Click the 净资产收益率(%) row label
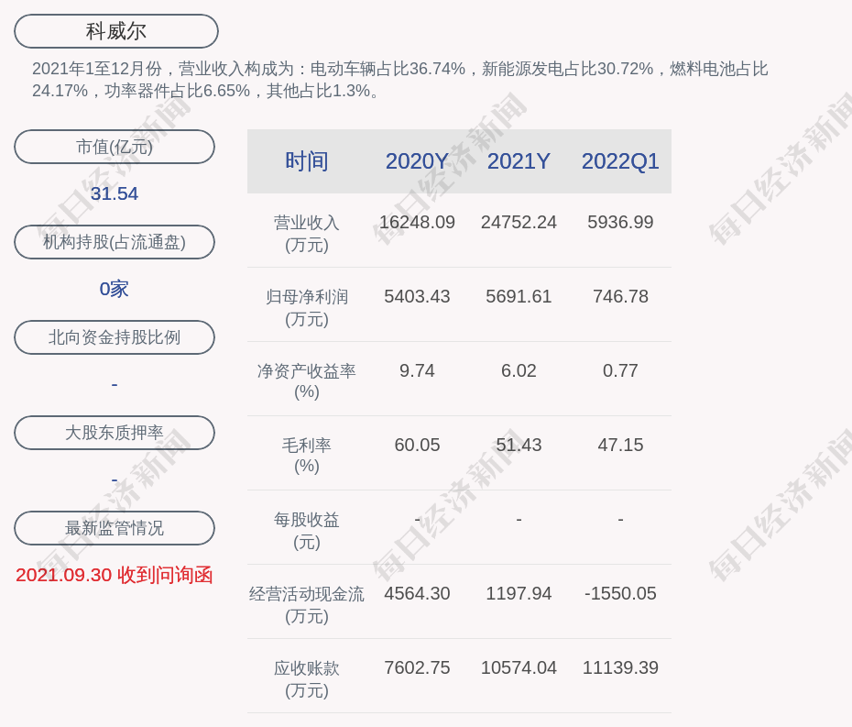This screenshot has height=727, width=852. [x=307, y=381]
